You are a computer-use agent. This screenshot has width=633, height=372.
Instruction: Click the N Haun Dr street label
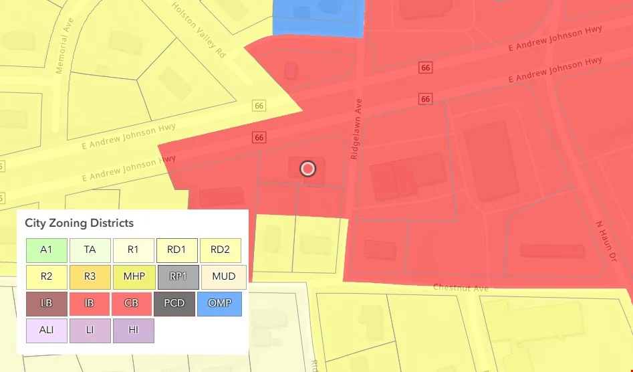607,241
